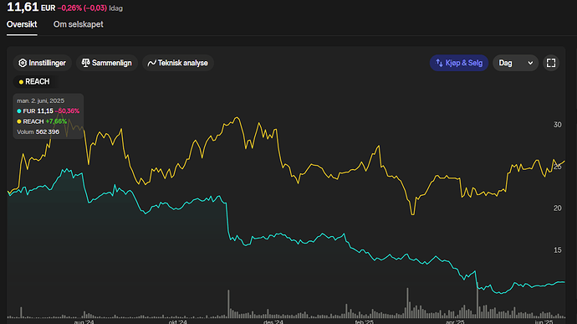Click the -0,26% (-0,03) change text
This screenshot has height=324, width=577.
pos(82,8)
